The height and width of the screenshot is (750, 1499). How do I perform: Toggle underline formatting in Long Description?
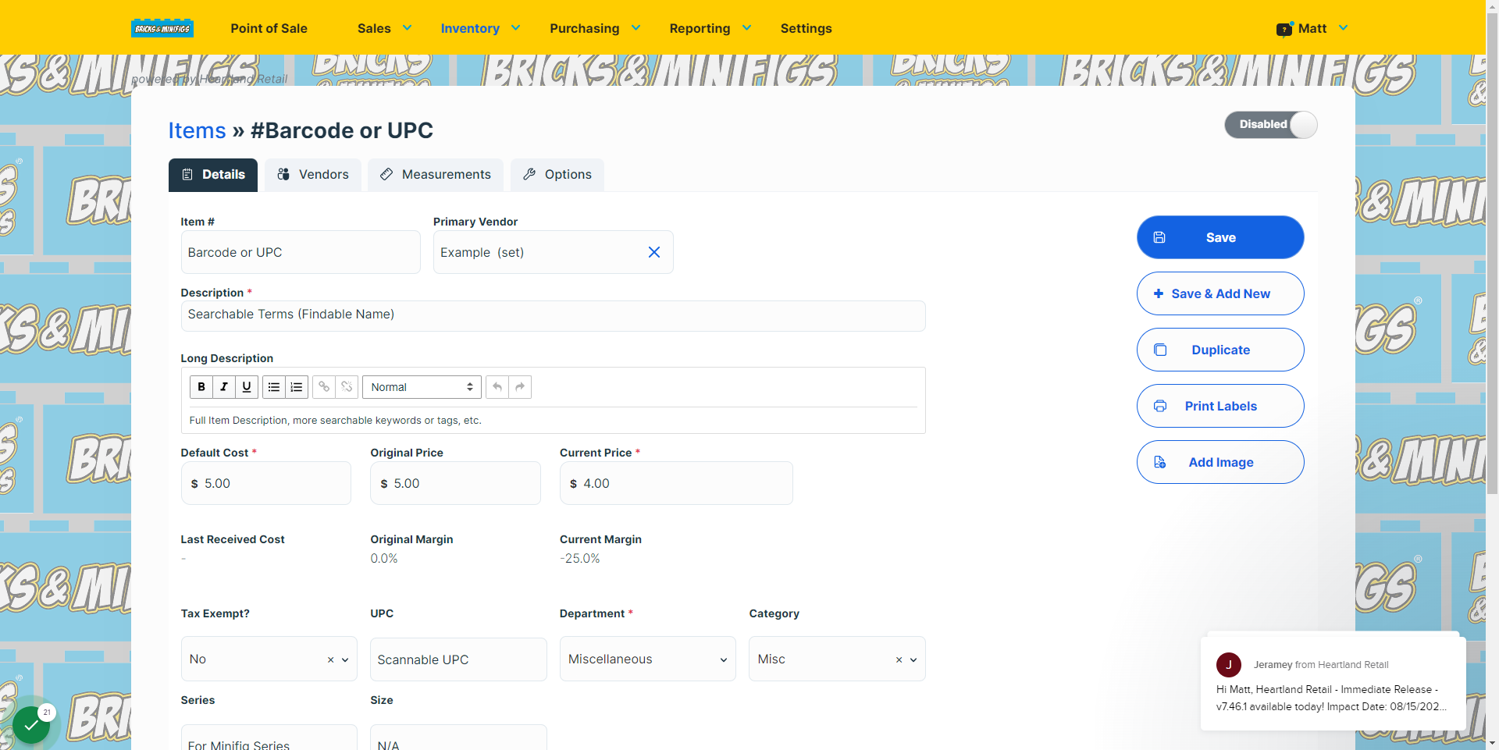click(x=247, y=387)
